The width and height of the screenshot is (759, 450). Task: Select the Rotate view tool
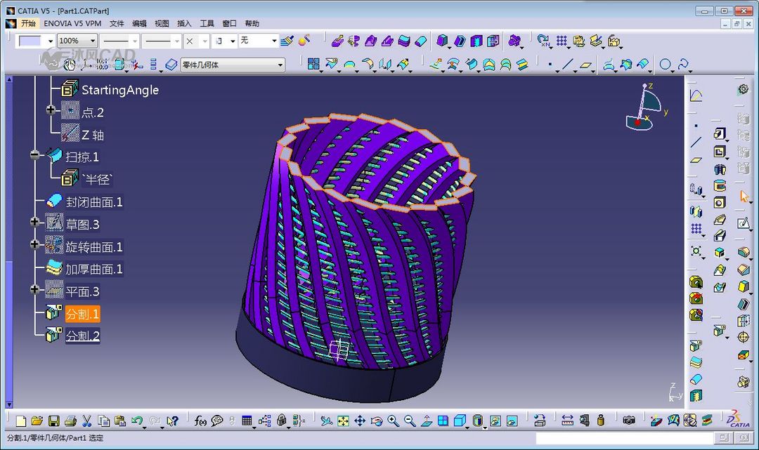377,421
